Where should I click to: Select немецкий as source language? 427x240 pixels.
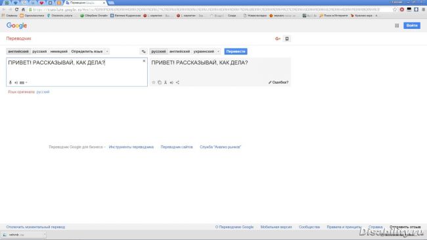59,51
